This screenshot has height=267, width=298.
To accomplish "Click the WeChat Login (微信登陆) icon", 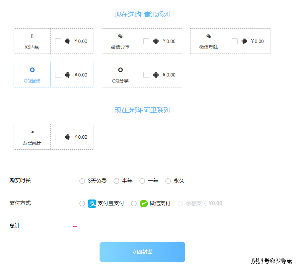I will [208, 37].
